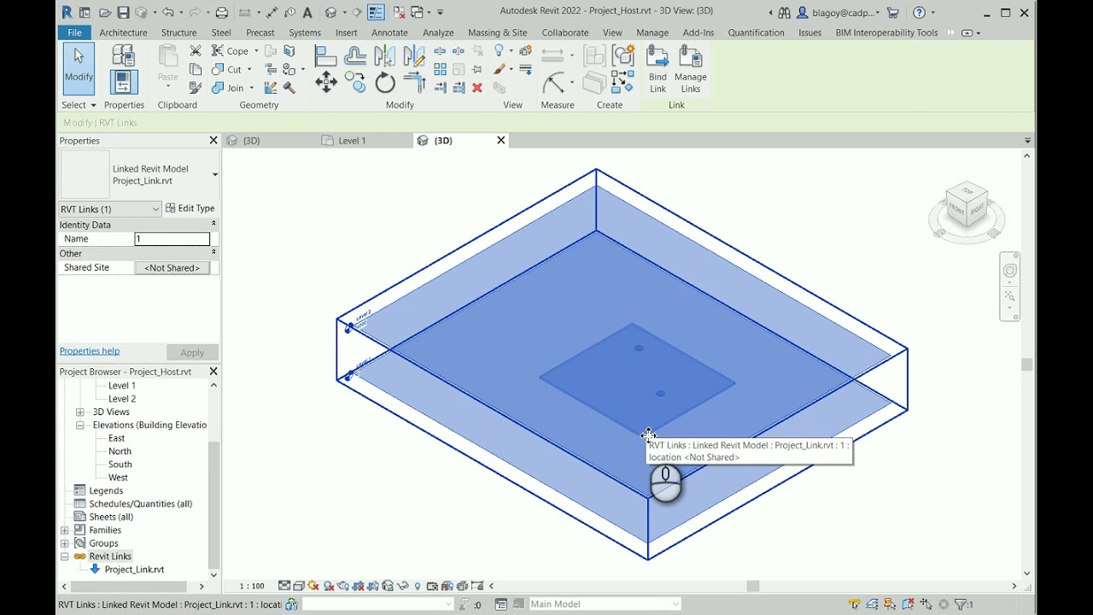Toggle Drag Elements on Selection icon
Screen dimensions: 1093x615
926,604
